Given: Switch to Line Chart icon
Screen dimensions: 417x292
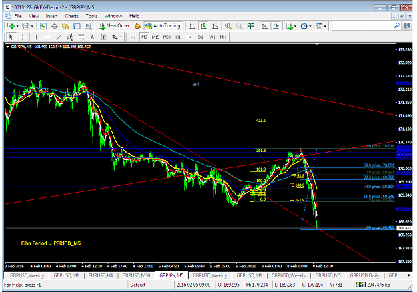Looking at the screenshot, I should (215, 26).
